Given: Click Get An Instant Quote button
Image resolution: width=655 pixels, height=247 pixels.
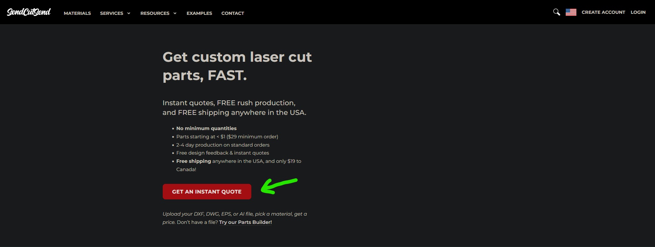Looking at the screenshot, I should (207, 191).
